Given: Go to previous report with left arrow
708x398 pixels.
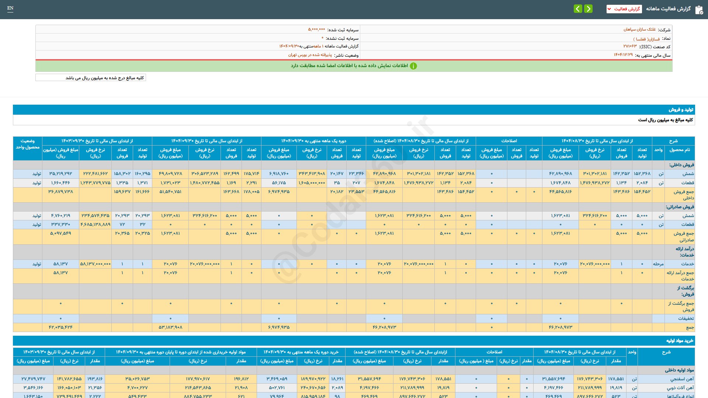Looking at the screenshot, I should pos(578,9).
